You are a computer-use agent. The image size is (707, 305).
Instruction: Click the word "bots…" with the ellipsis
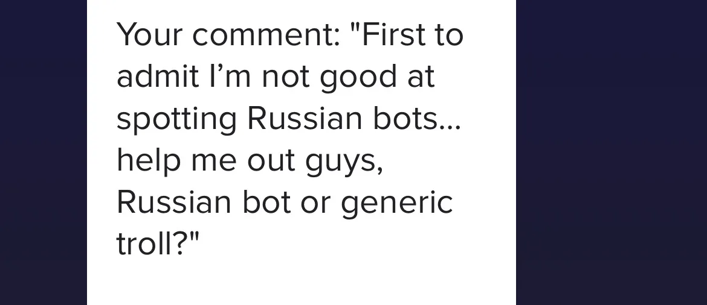click(416, 118)
